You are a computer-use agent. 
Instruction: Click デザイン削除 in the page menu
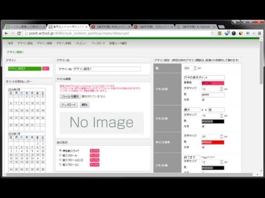63,43
